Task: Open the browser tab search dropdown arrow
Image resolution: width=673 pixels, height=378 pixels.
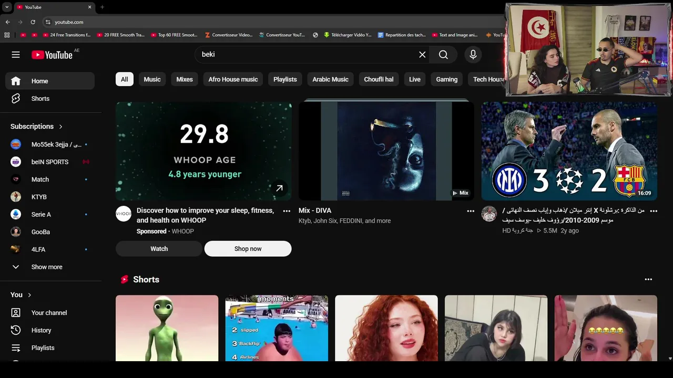Action: point(7,7)
